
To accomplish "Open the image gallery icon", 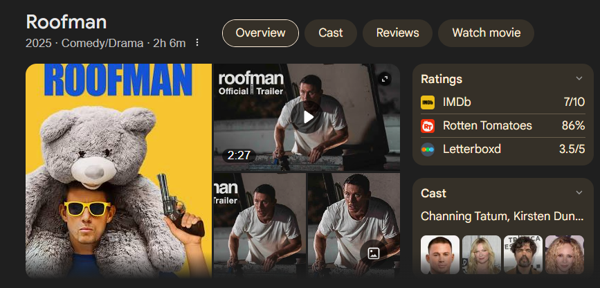I will click(374, 253).
